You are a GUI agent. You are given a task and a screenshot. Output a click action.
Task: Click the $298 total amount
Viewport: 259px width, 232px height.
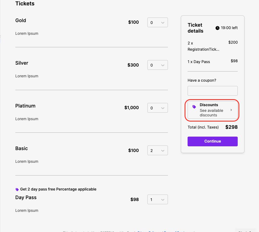pos(231,127)
